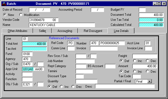The image size is (168, 99).
Task: Choose Amount Def radio option
Action: point(121,71)
